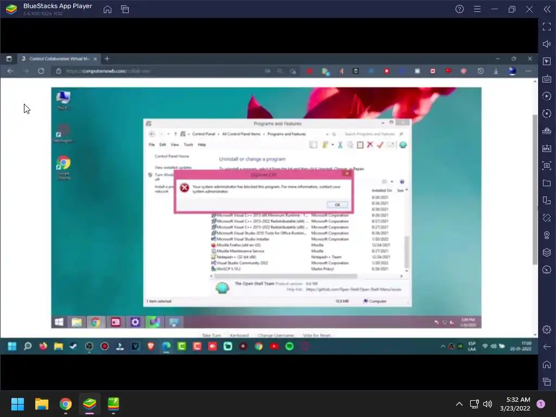Open Spotify icon on recorded taskbar

[289, 346]
